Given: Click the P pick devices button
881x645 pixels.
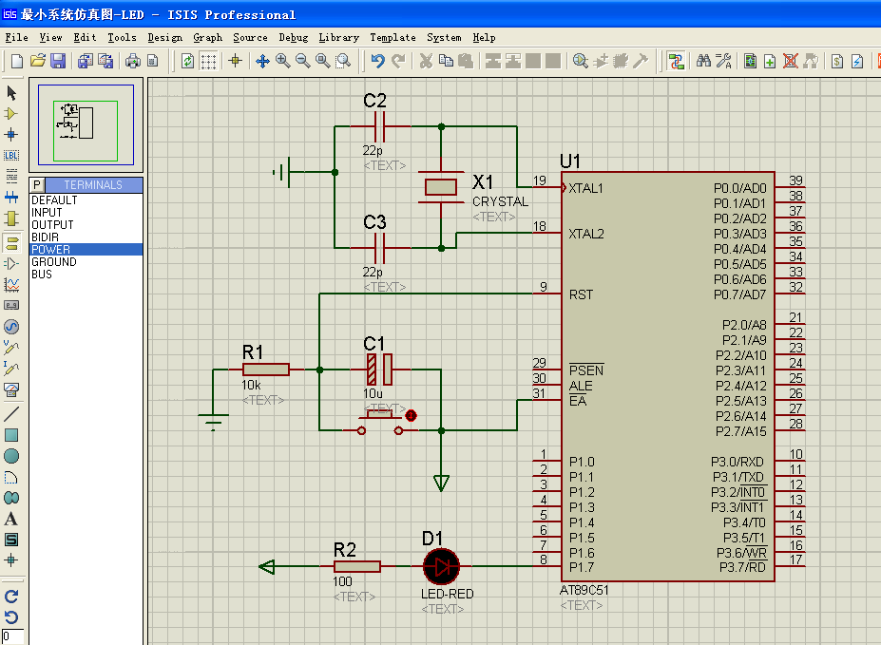Looking at the screenshot, I should pyautogui.click(x=37, y=184).
